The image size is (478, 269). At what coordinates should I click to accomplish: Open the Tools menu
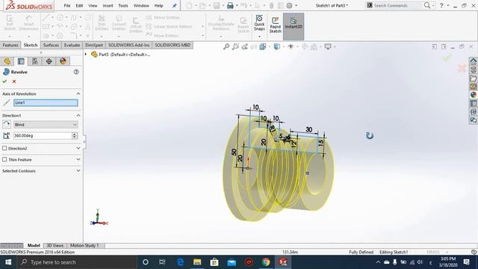coord(123,5)
